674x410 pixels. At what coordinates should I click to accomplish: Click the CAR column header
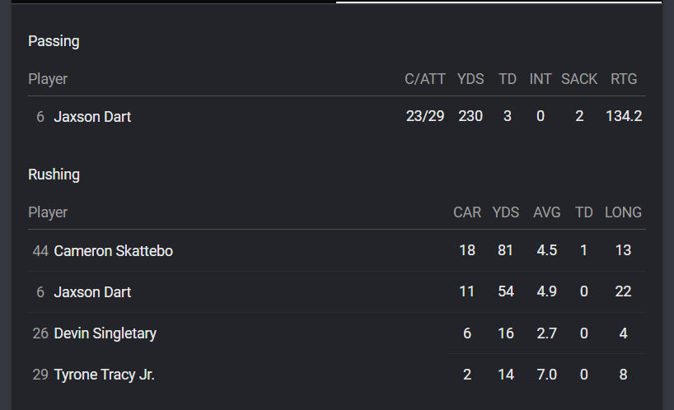(467, 212)
